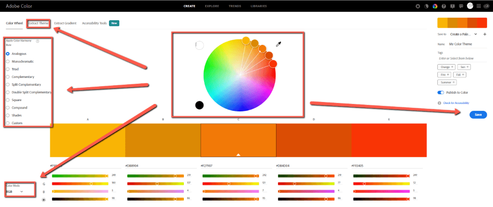Open the Save to Create a Pale... dropdown

pyautogui.click(x=463, y=34)
